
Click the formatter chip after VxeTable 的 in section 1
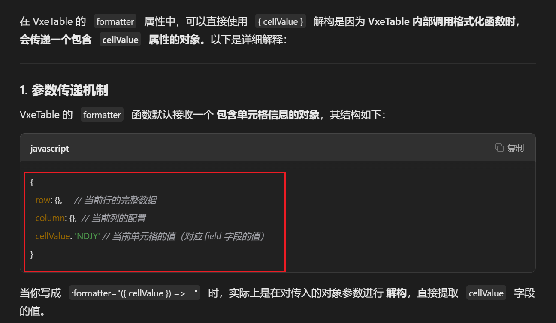[102, 115]
